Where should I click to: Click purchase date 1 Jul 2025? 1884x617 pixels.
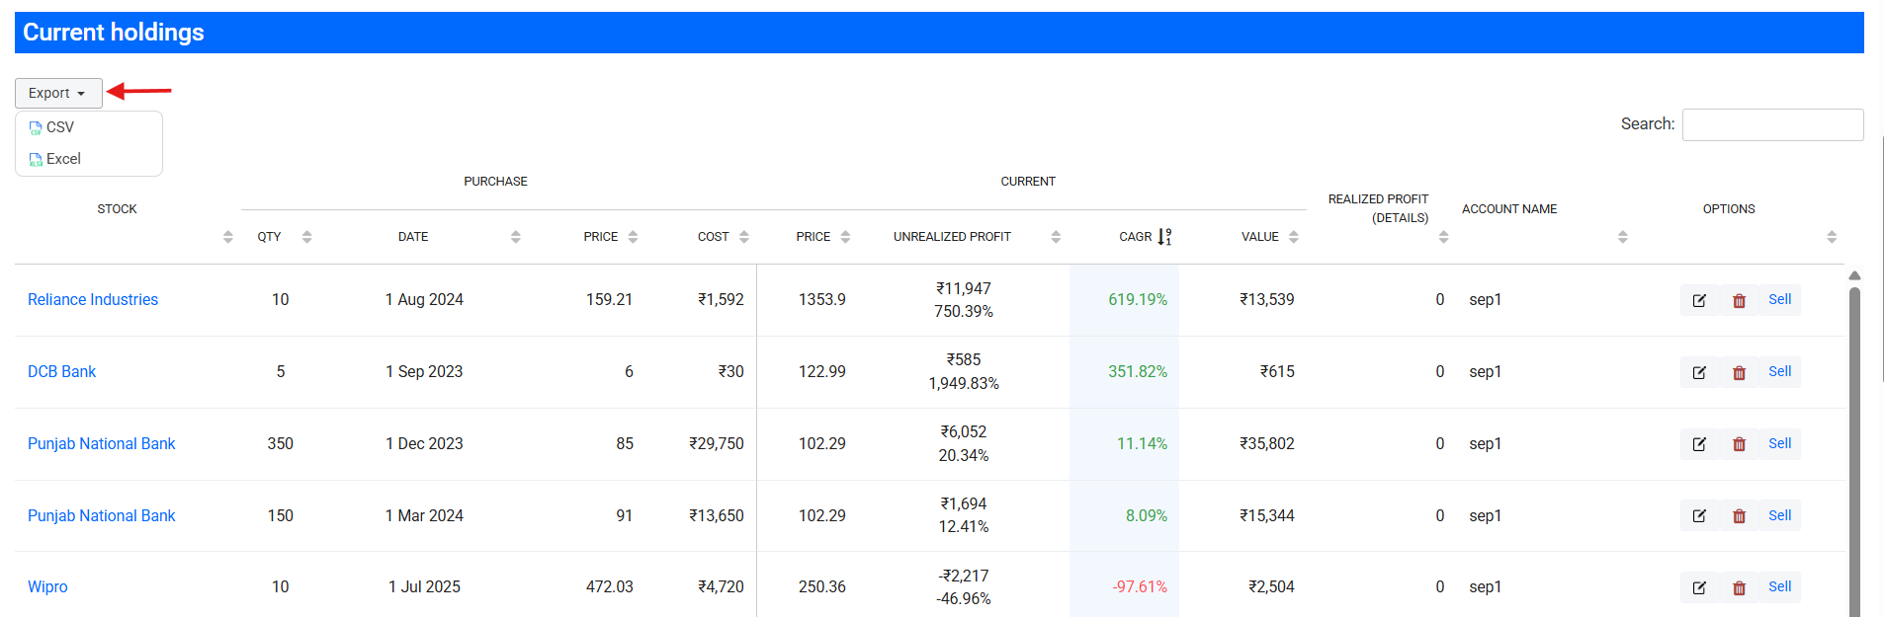pyautogui.click(x=424, y=586)
